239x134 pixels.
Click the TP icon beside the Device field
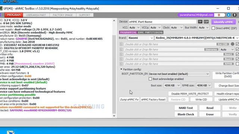[x=200, y=22]
